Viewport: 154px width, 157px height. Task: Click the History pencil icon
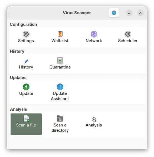(26, 61)
